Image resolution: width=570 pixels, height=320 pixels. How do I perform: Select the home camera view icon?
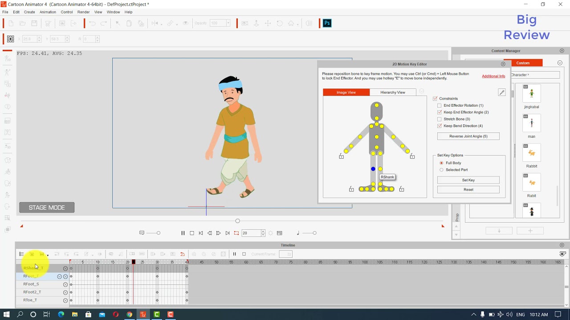click(x=291, y=23)
